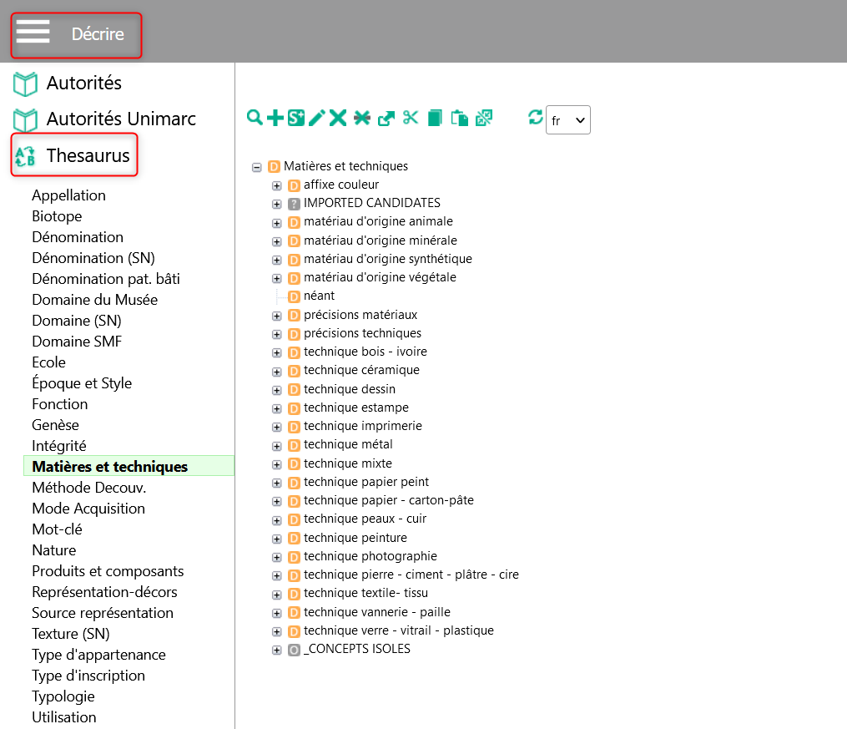
Task: Click the Thesaurus A-B icon
Action: point(25,155)
